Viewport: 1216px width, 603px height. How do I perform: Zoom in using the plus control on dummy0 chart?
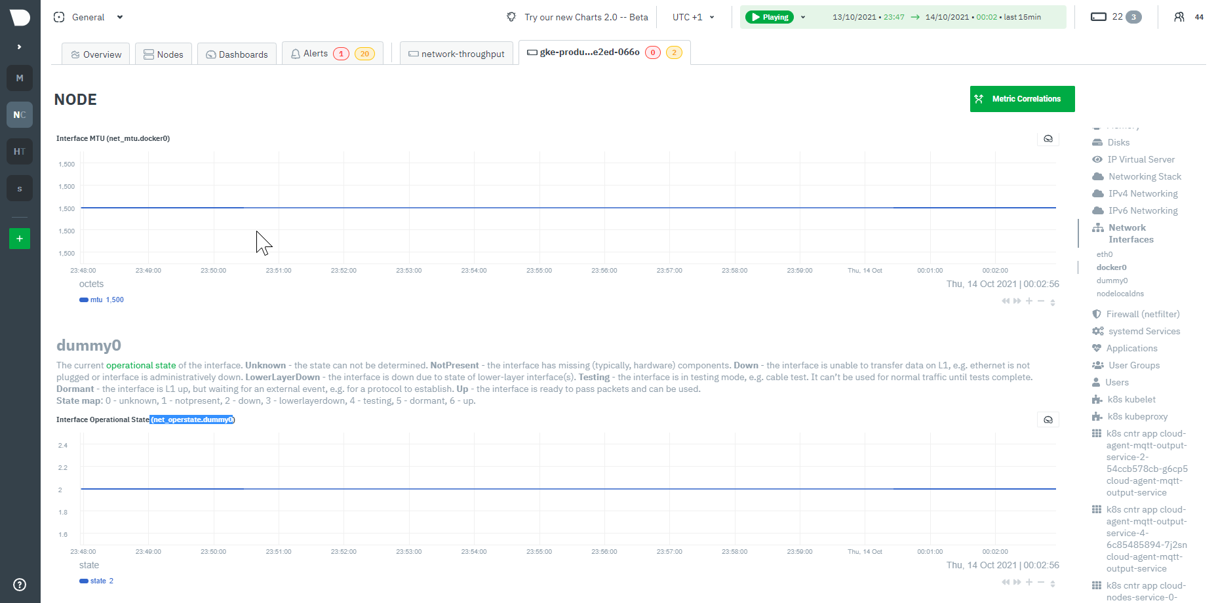1029,582
